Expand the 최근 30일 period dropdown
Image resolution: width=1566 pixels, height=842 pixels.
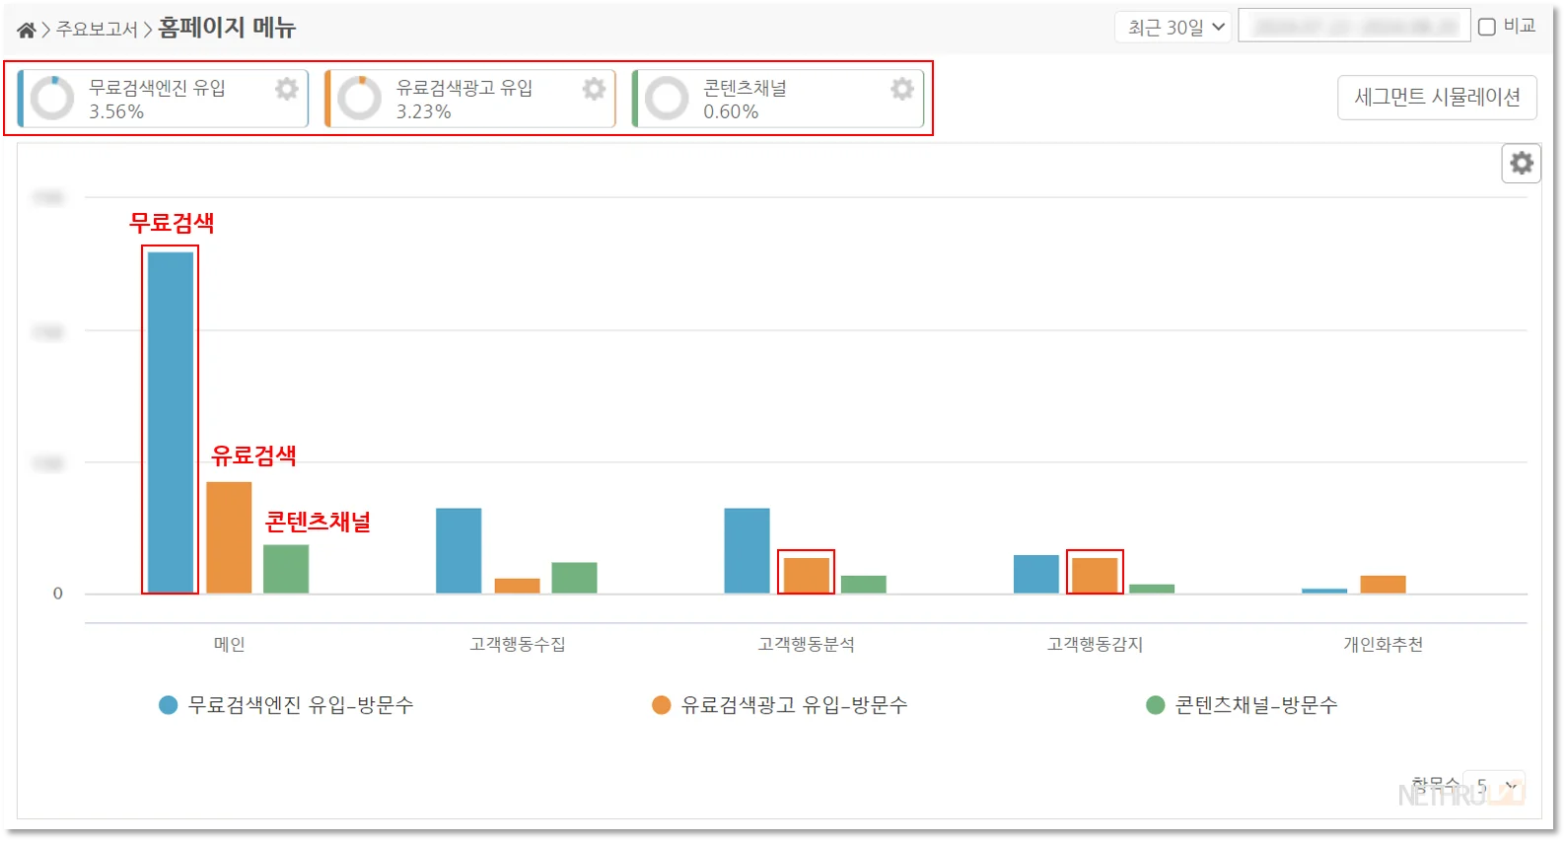click(x=1174, y=27)
